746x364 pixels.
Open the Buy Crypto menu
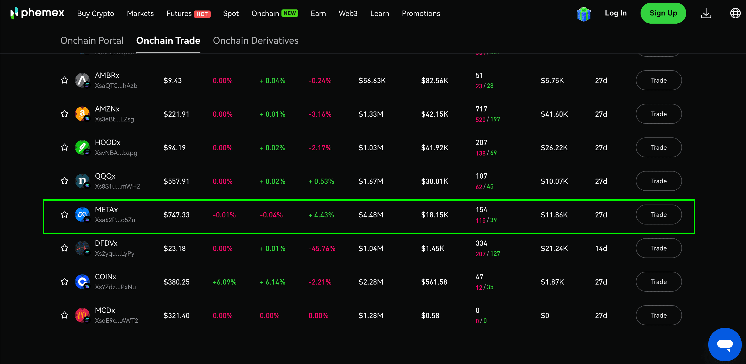click(x=95, y=14)
